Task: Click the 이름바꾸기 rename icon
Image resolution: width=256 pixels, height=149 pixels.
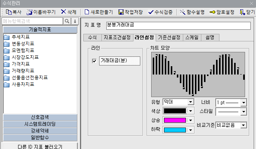Action: [29, 12]
